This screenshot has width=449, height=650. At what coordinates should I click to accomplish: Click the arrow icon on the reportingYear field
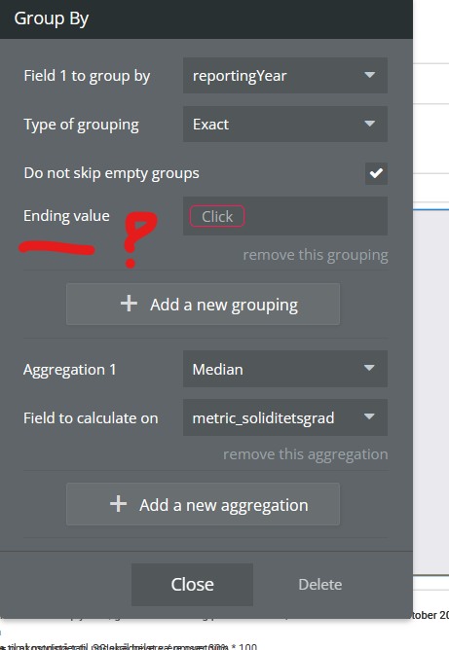tap(369, 75)
